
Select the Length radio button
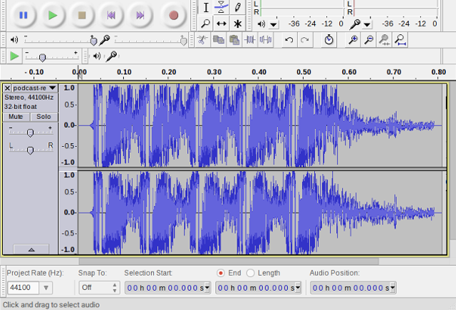point(250,273)
